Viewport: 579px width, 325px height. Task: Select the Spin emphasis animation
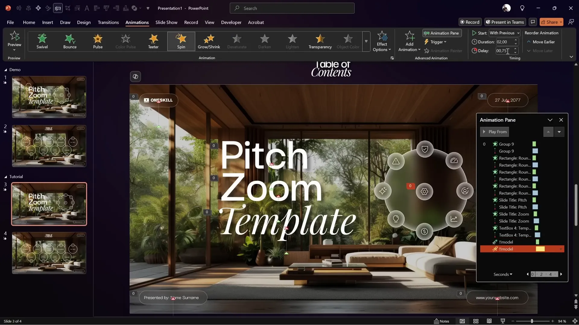coord(181,41)
